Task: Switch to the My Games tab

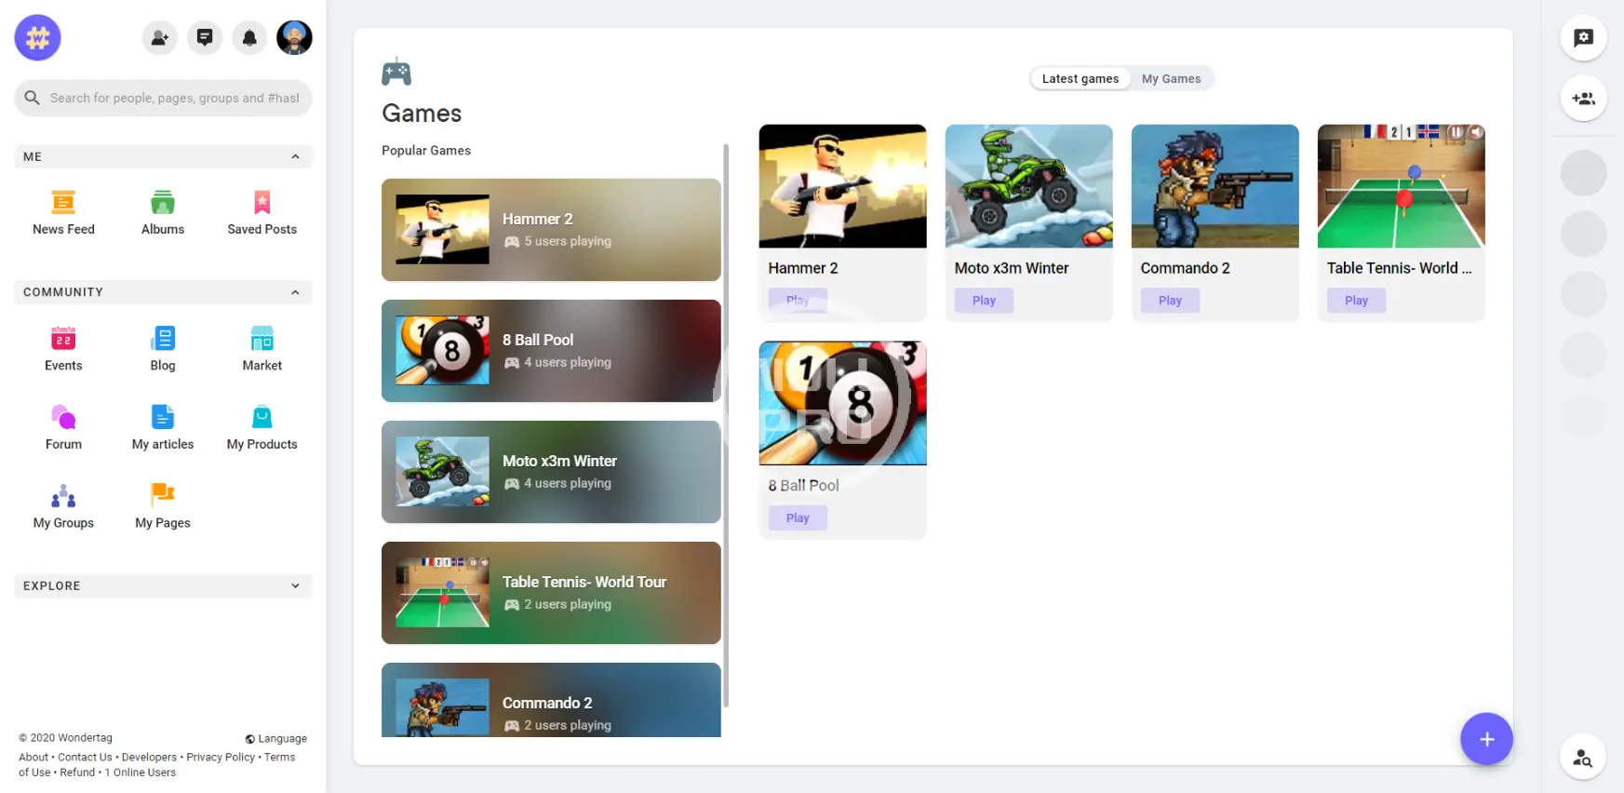Action: click(x=1171, y=79)
